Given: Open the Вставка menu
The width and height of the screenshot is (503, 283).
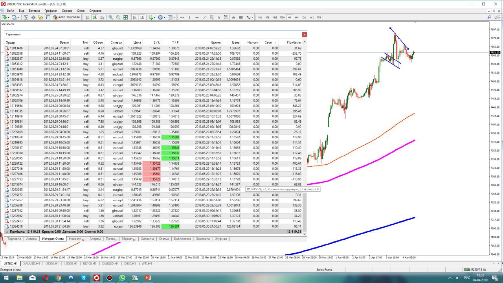Looking at the screenshot, I should [34, 11].
